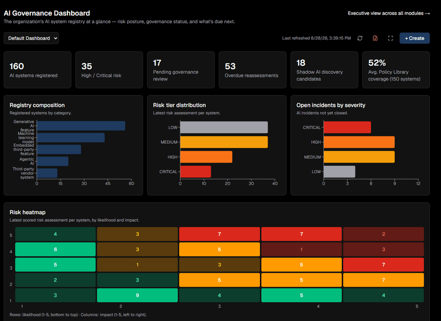Click heatmap cell likelihood 3, impact 2

tap(137, 264)
